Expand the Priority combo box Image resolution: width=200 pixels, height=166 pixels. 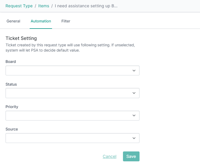point(72,116)
